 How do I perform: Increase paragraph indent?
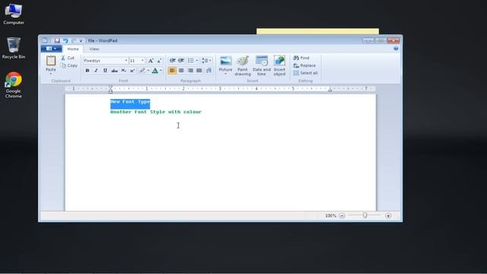[181, 61]
